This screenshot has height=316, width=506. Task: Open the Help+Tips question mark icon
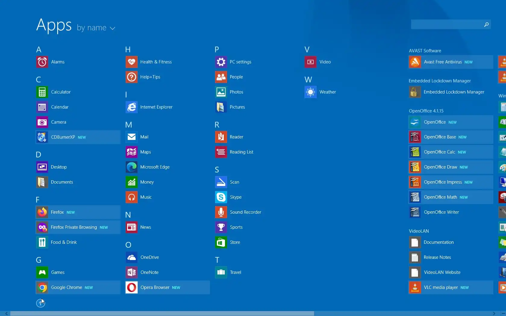132,77
